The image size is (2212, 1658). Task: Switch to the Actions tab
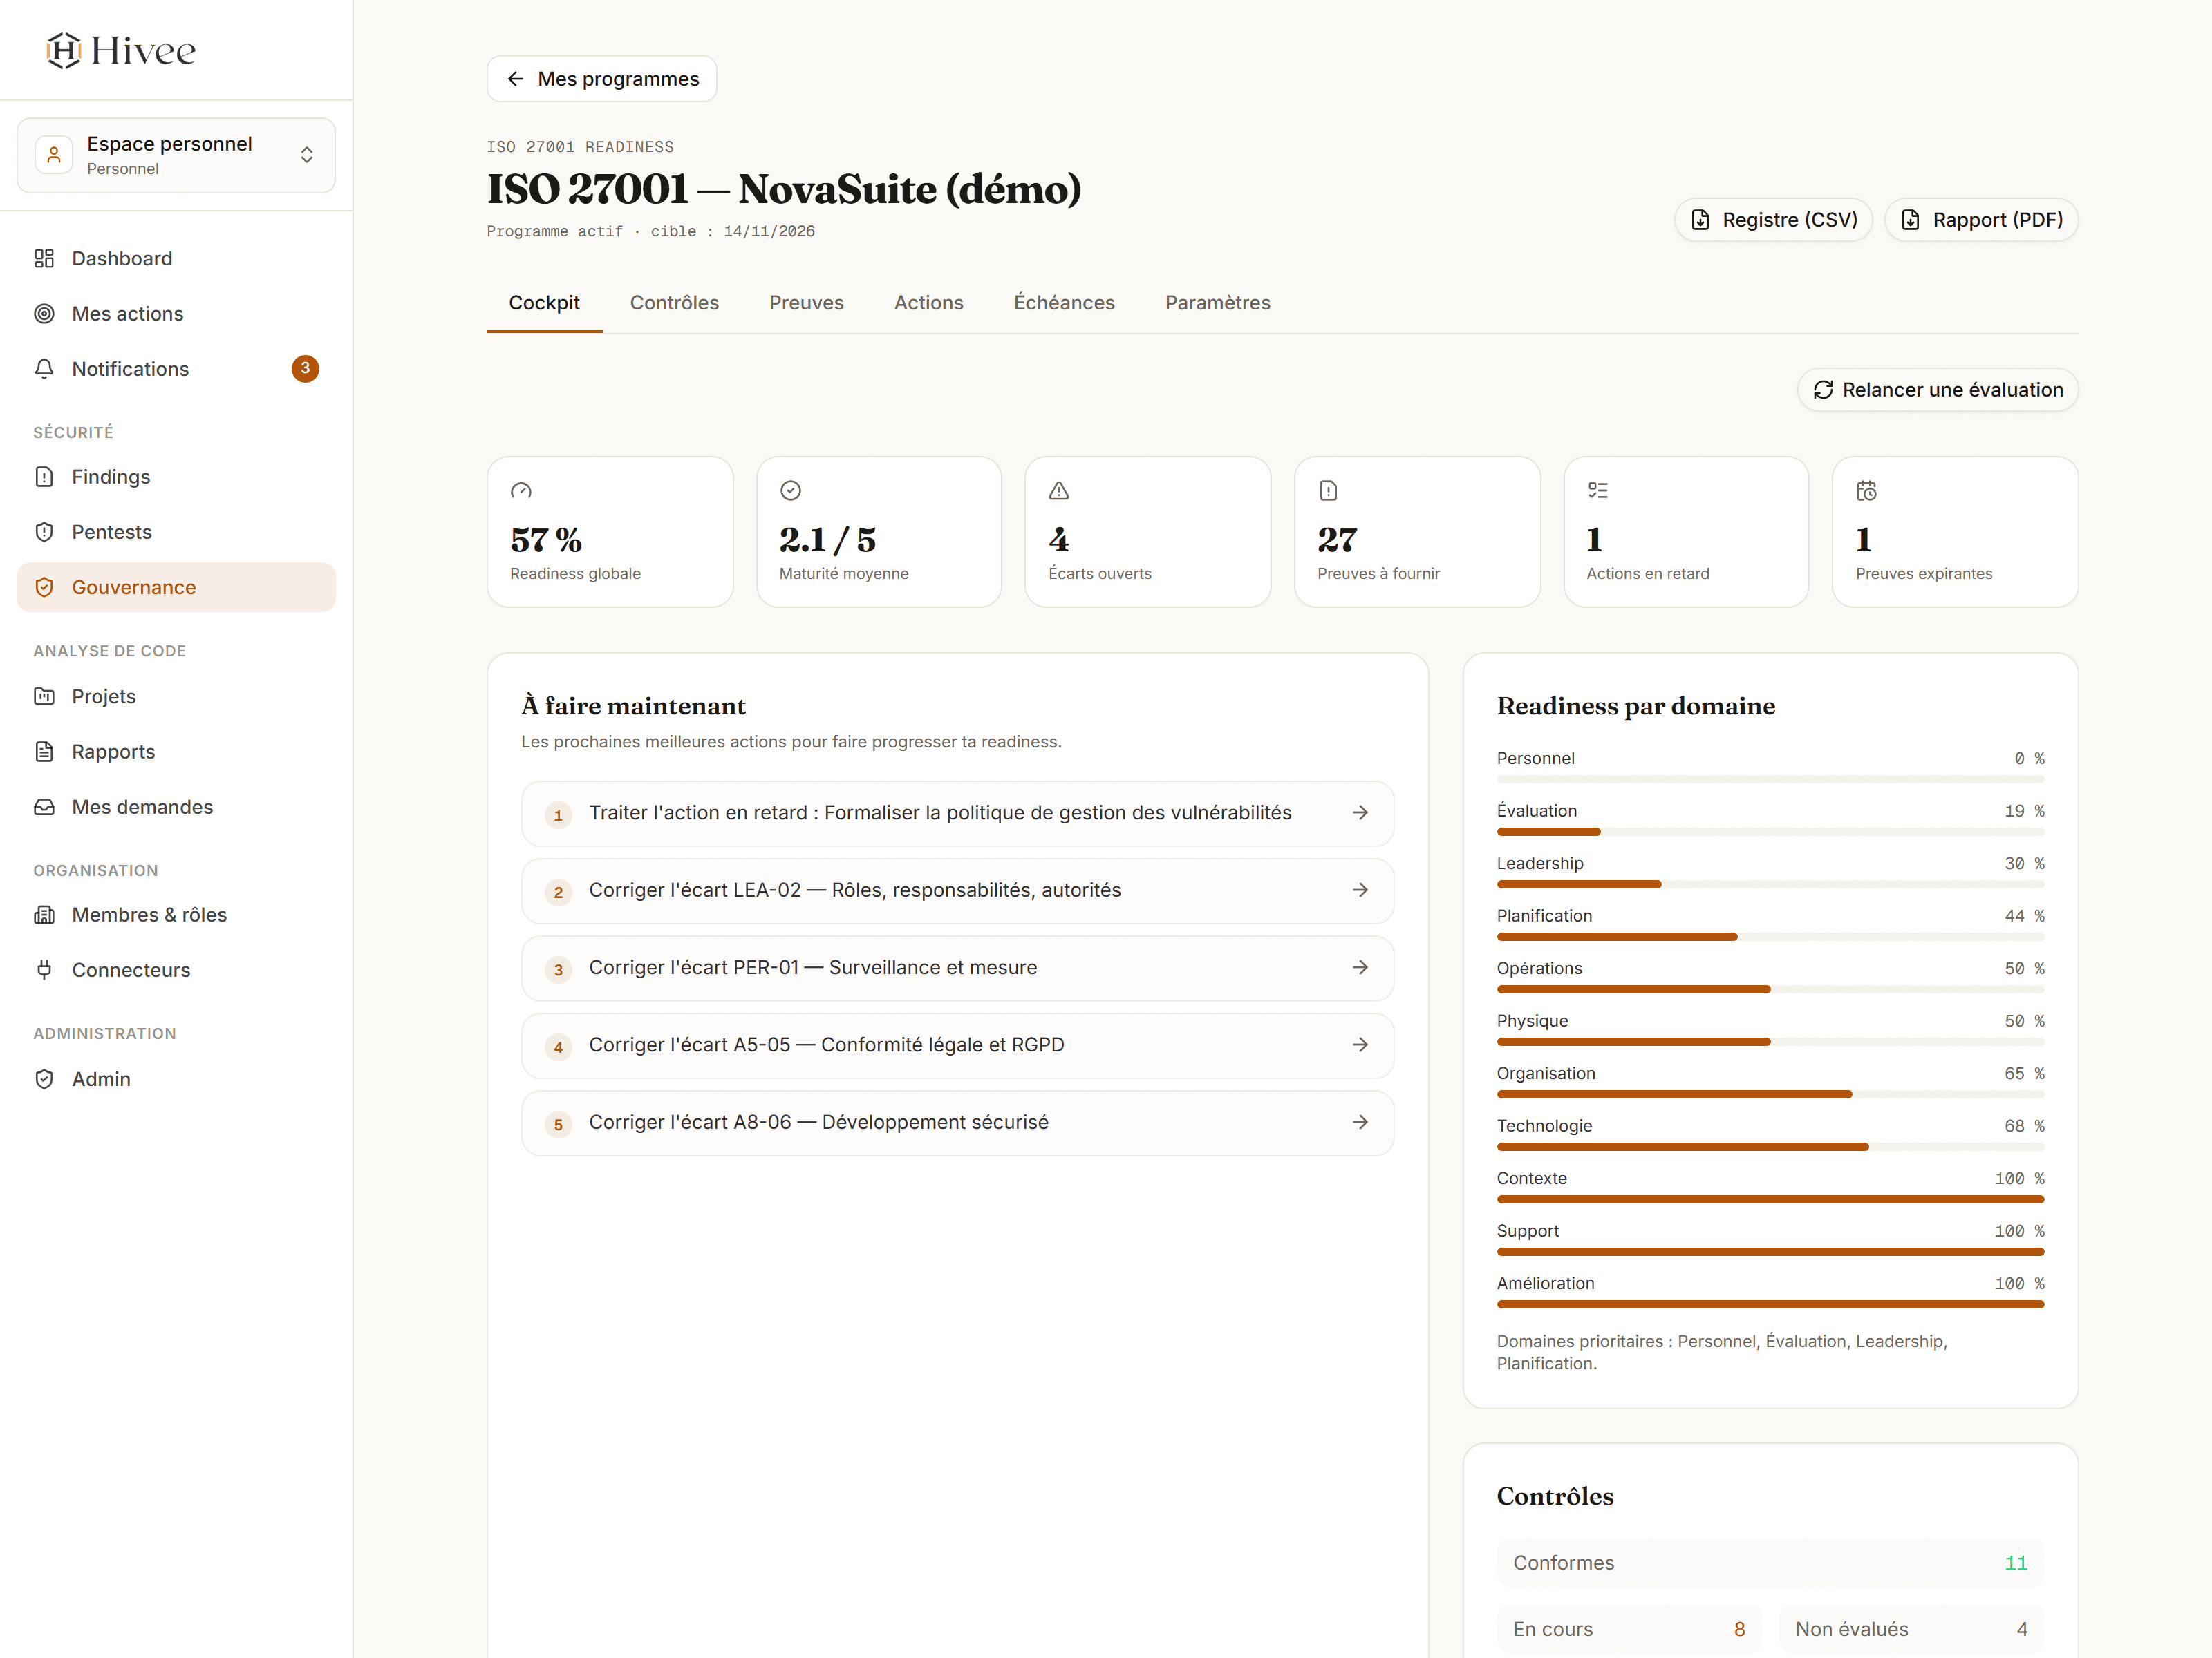tap(928, 303)
